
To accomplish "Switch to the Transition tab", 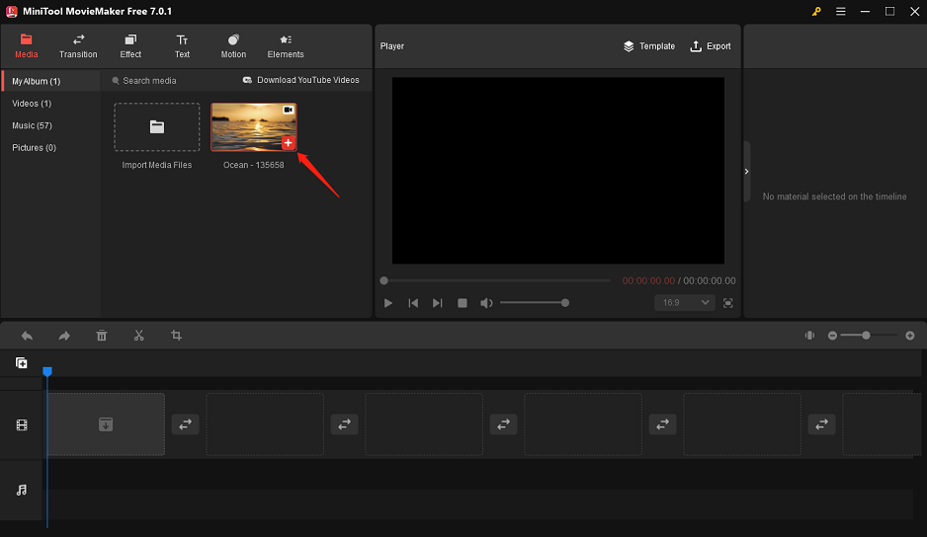I will pos(78,46).
